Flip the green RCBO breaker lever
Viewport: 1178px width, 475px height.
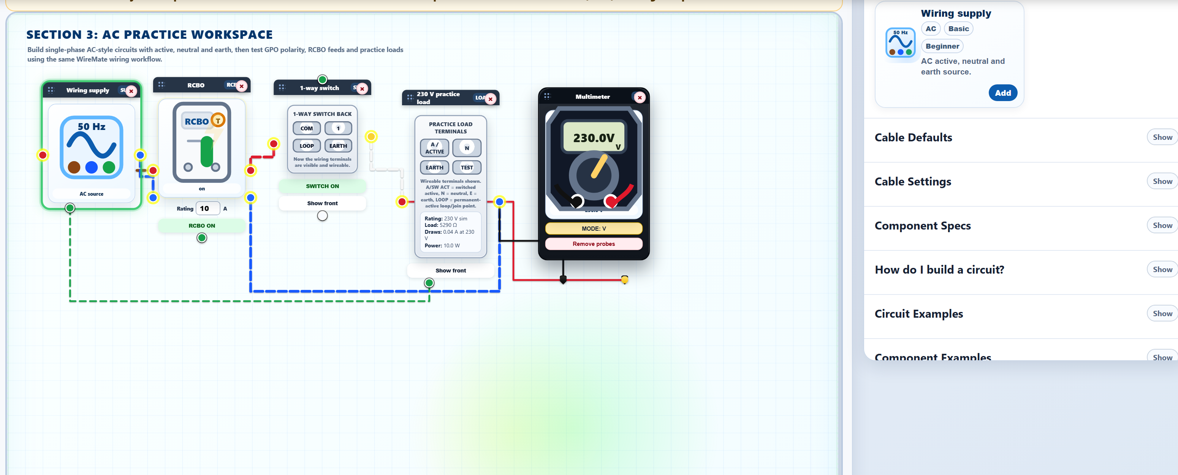pyautogui.click(x=206, y=151)
